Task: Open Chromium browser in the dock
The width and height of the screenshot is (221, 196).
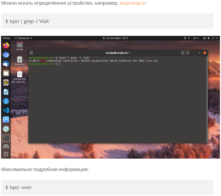Action: (6, 55)
